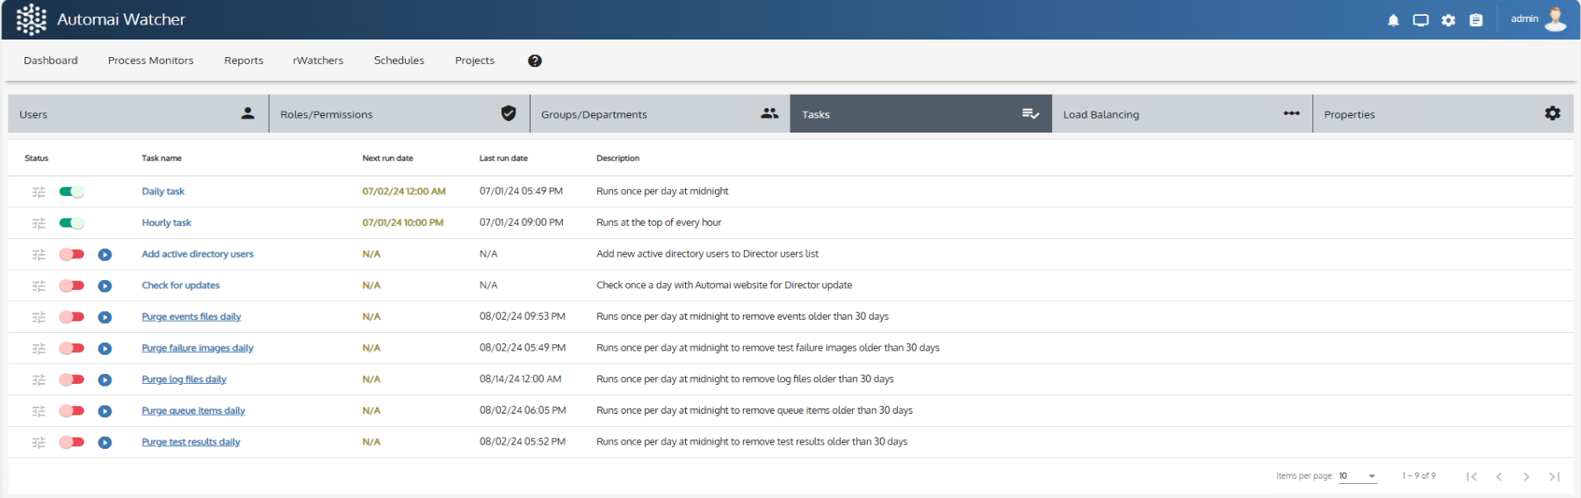Screen dimensions: 1581x498
Task: Open settings sliders icon for Purge log files daily
Action: tap(39, 379)
